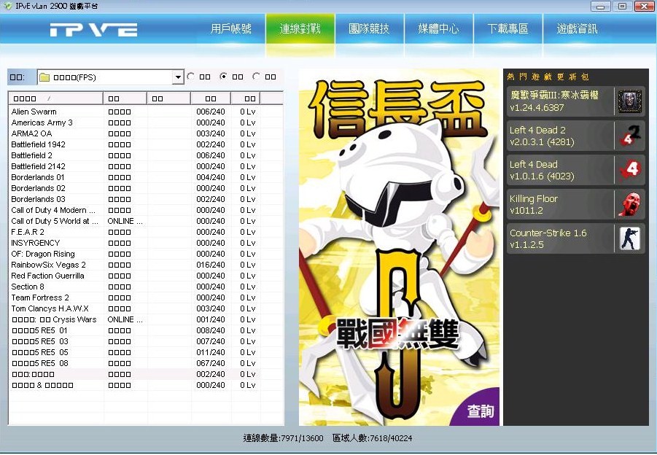Select Call of Duty 5 World at row
The height and width of the screenshot is (455, 657).
134,221
